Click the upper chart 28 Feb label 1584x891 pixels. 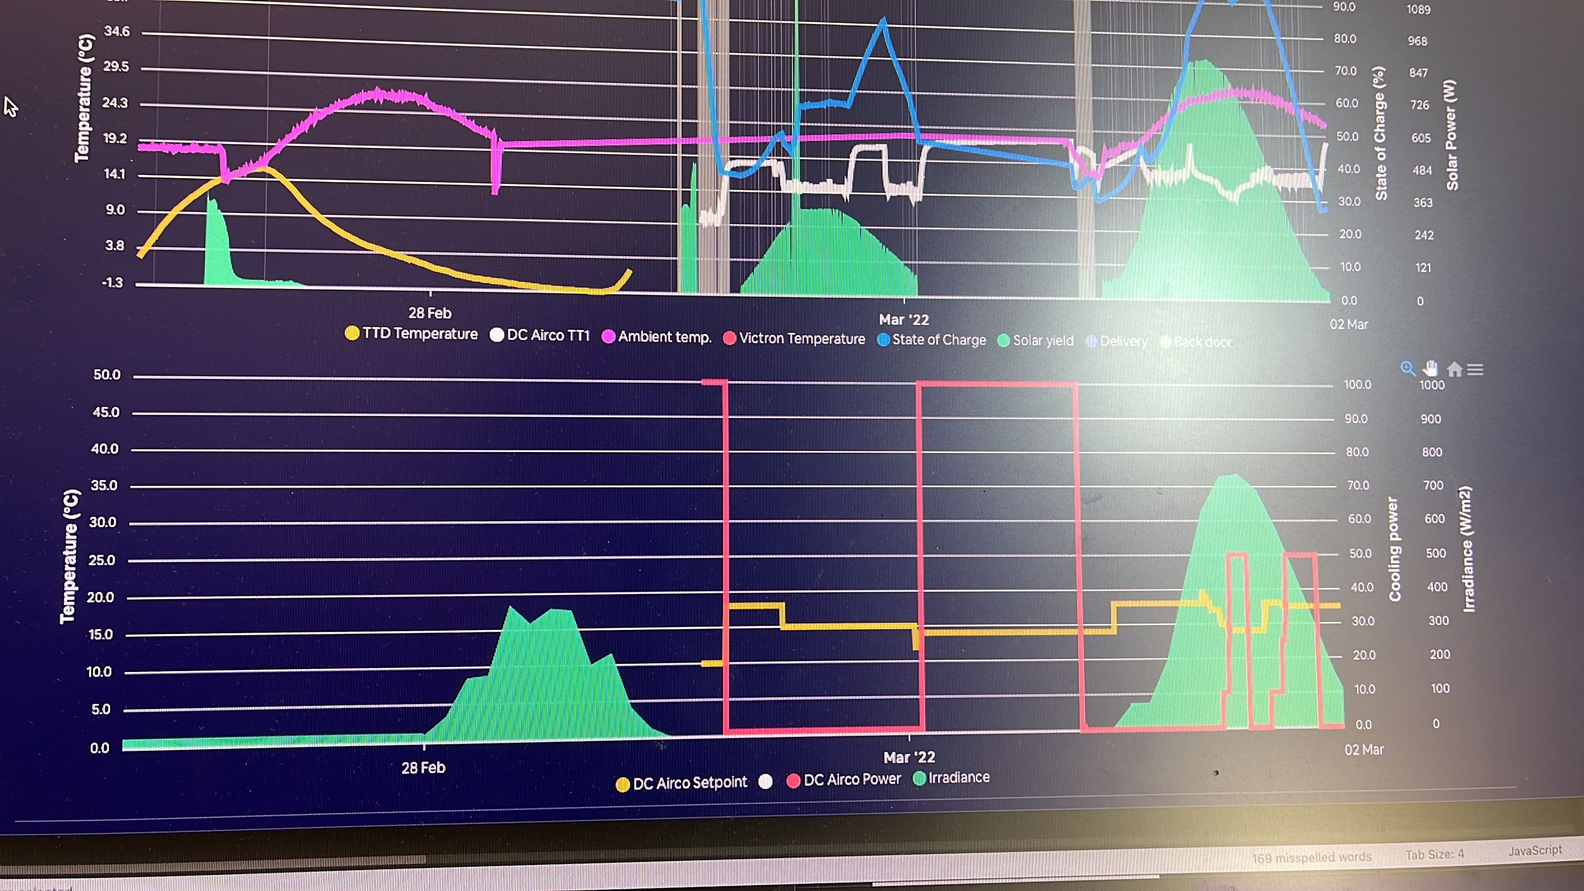[x=430, y=313]
